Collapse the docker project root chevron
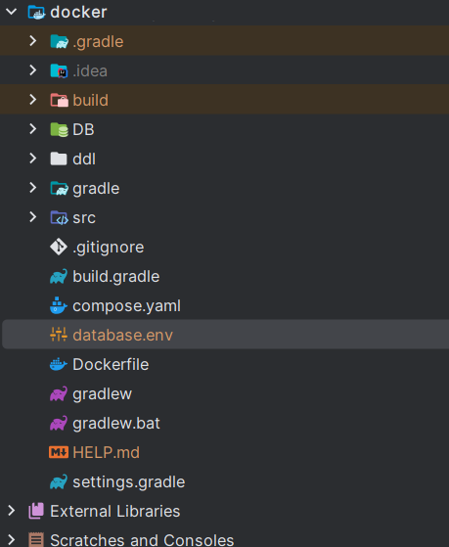The height and width of the screenshot is (547, 449). pyautogui.click(x=12, y=12)
